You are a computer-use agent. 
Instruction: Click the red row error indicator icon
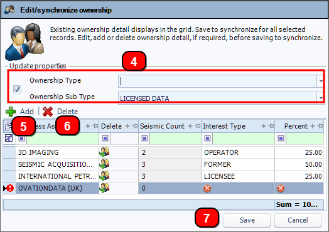pyautogui.click(x=10, y=188)
